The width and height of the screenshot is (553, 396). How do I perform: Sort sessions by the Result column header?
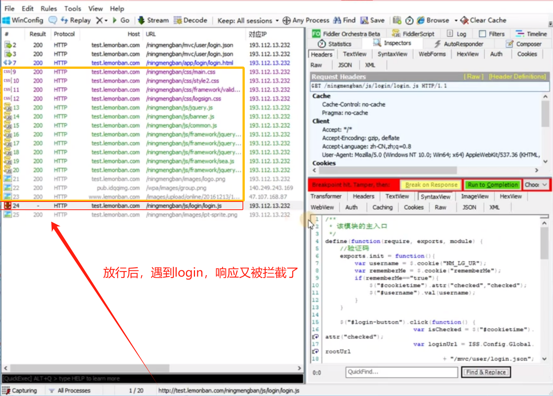(38, 34)
